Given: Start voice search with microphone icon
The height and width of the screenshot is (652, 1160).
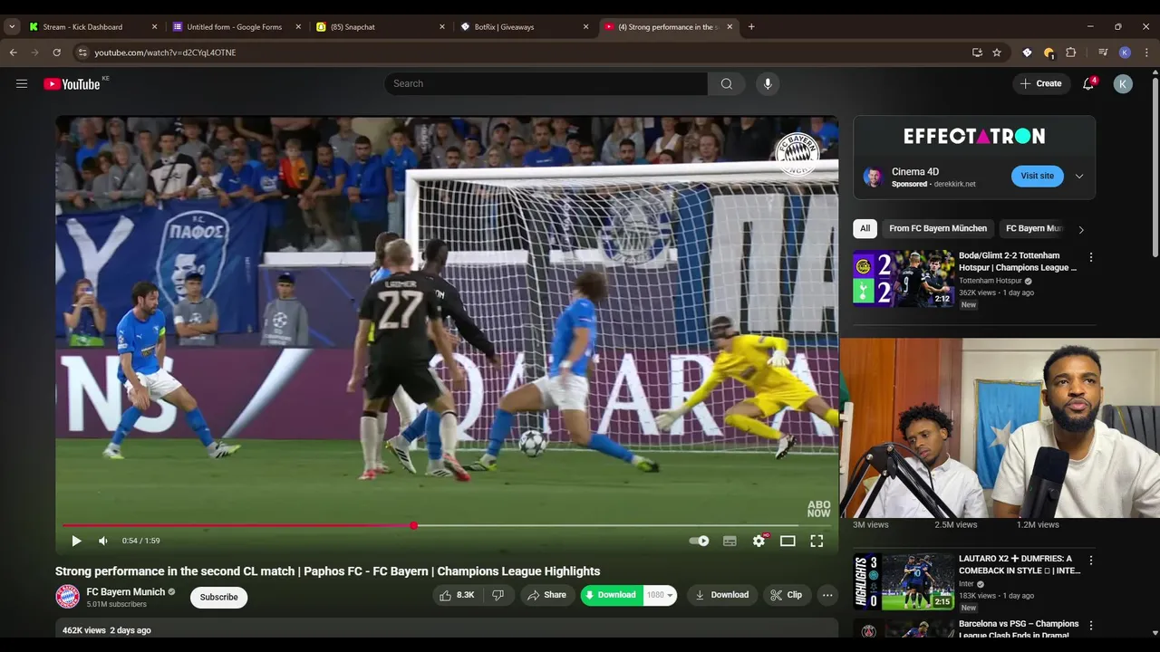Looking at the screenshot, I should 768,83.
